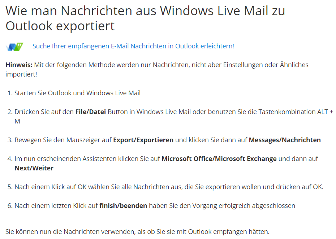Click the bold 'Hinweis:' label
This screenshot has width=336, height=239.
tap(19, 65)
